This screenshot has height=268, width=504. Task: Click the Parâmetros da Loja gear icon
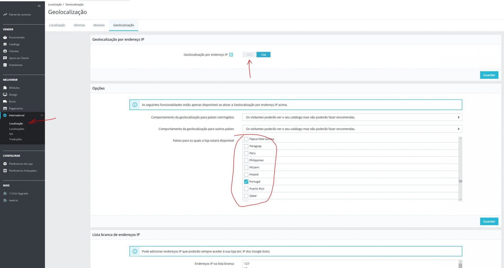(x=5, y=164)
